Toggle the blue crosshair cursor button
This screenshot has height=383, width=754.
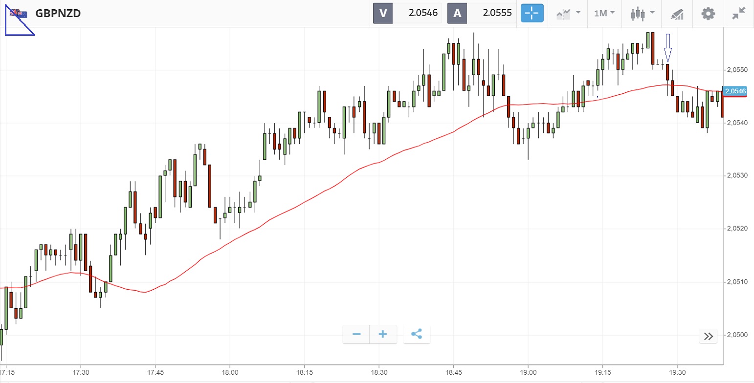tap(532, 13)
